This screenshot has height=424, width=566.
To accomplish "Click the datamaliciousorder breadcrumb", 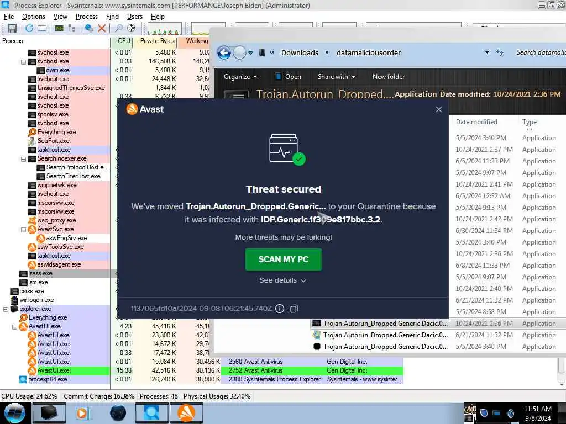I will [369, 52].
